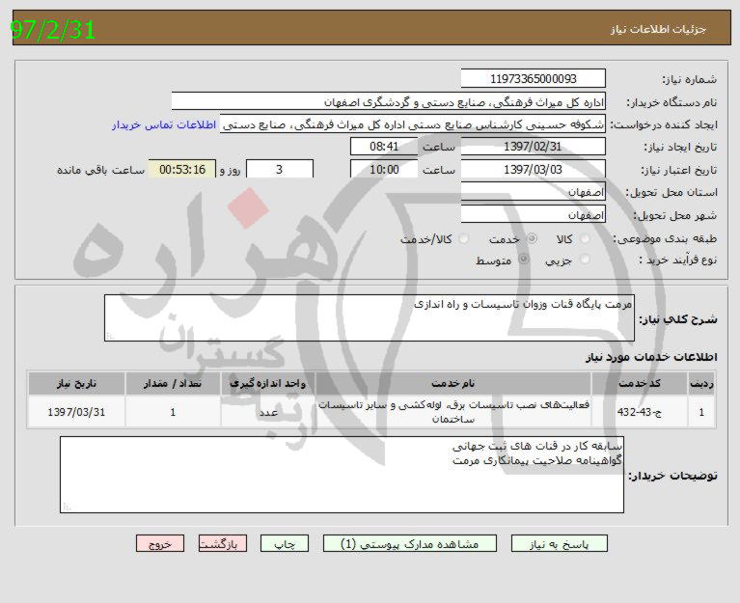Click the پاسخ به نیاز button

click(x=560, y=544)
